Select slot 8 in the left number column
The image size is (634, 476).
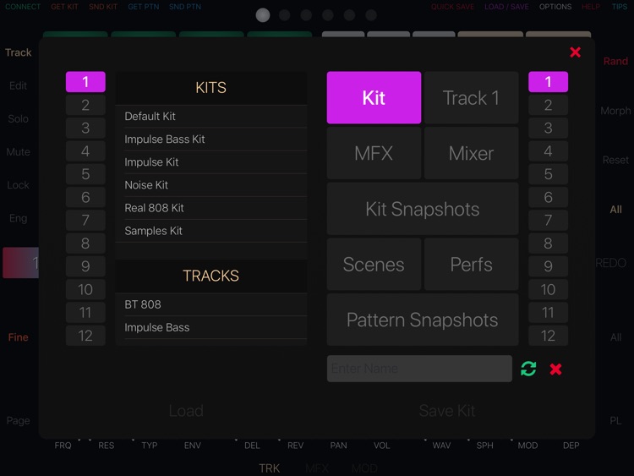[85, 243]
